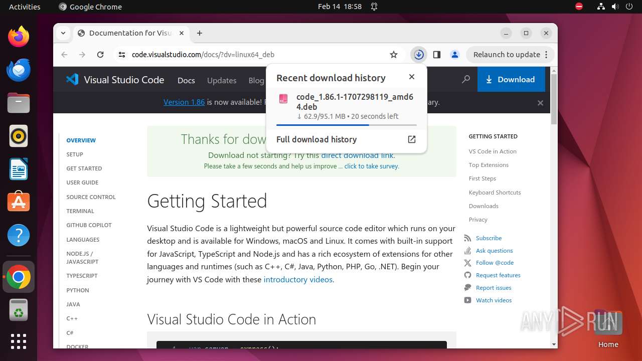The height and width of the screenshot is (361, 642).
Task: Open the volume tray icon
Action: pyautogui.click(x=615, y=7)
